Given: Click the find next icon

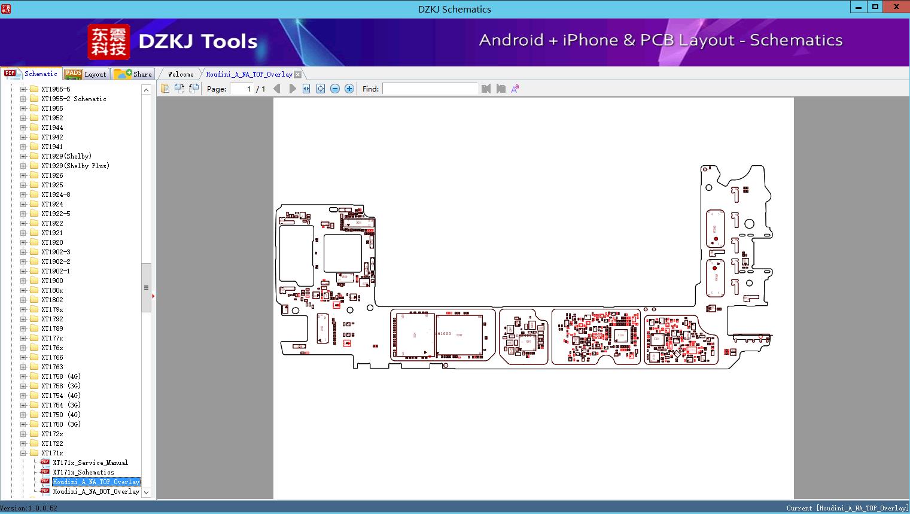Looking at the screenshot, I should [x=501, y=89].
